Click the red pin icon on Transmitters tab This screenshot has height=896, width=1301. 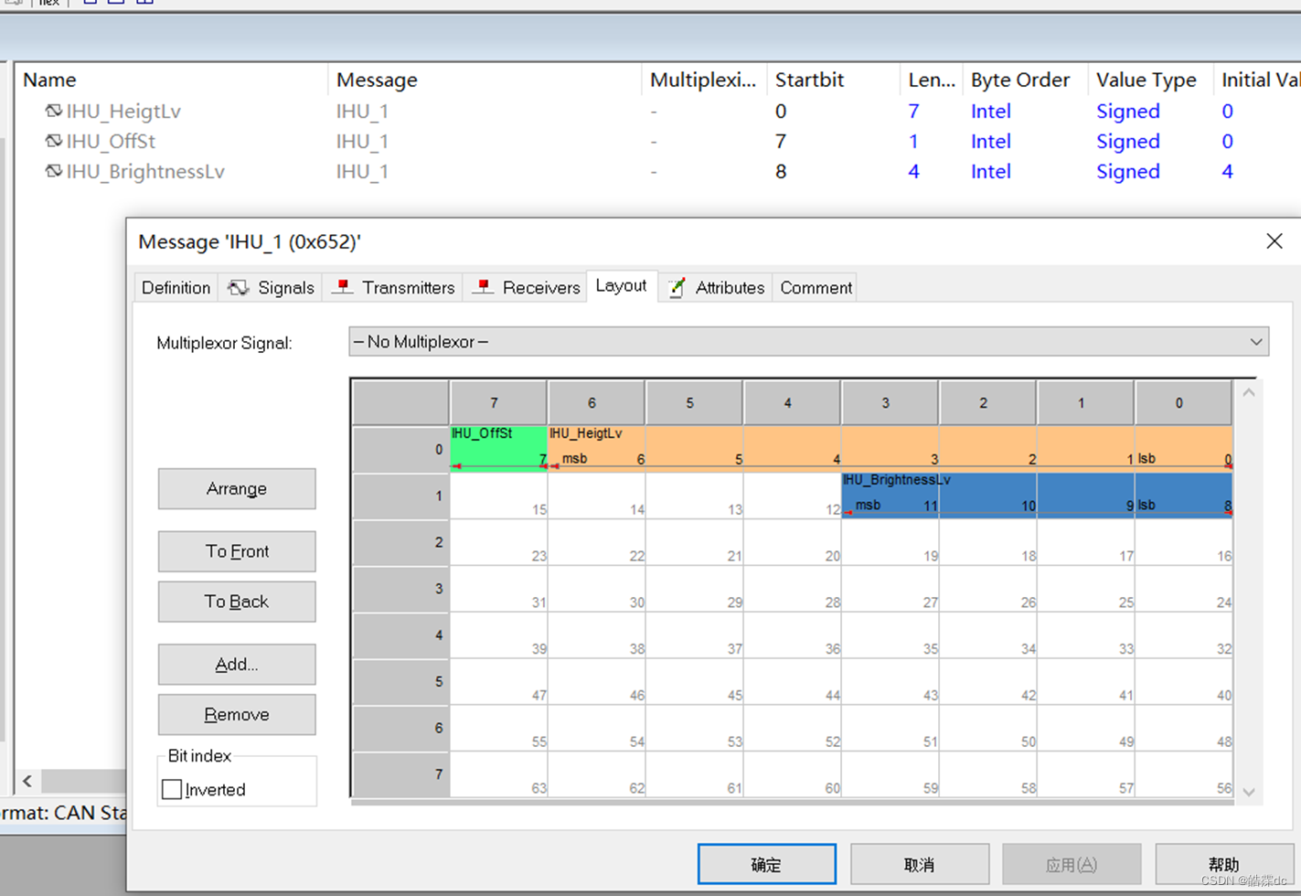(x=342, y=286)
